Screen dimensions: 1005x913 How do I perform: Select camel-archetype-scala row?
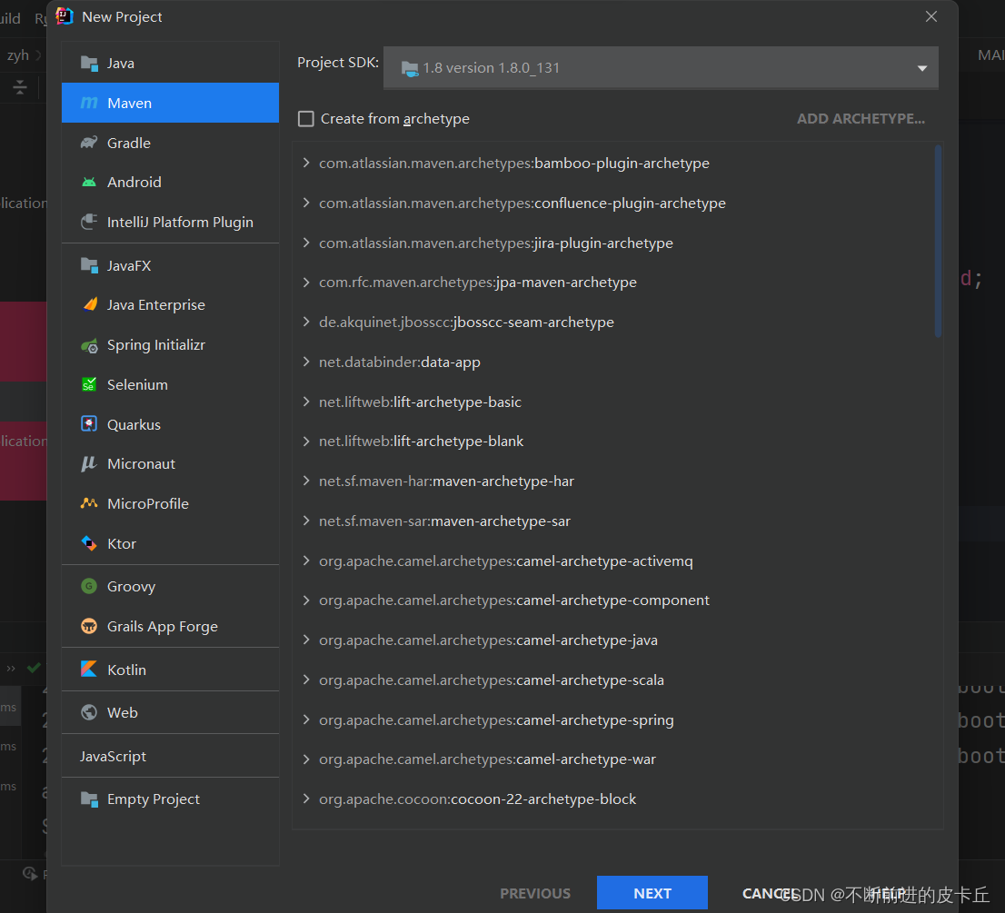click(616, 680)
